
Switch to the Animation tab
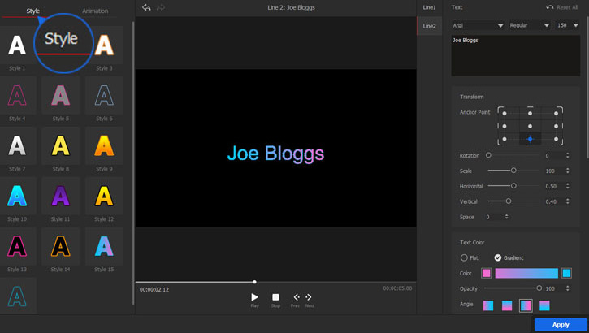click(95, 11)
